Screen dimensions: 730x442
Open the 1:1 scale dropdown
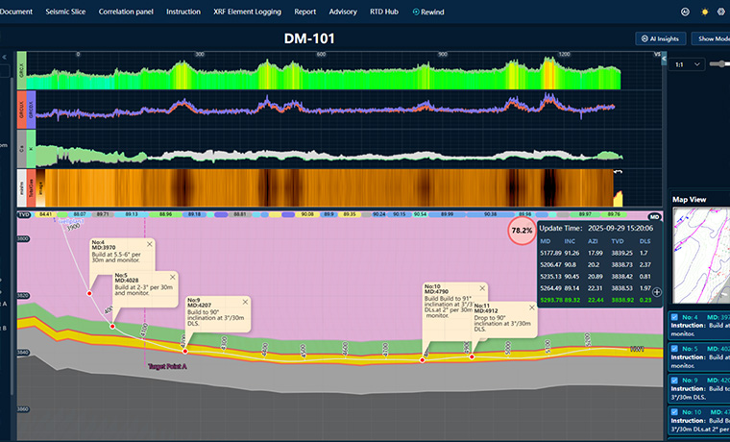(x=690, y=63)
